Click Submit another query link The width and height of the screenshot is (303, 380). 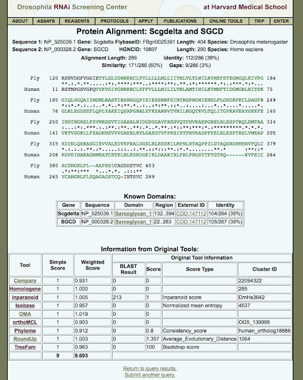[x=150, y=375]
